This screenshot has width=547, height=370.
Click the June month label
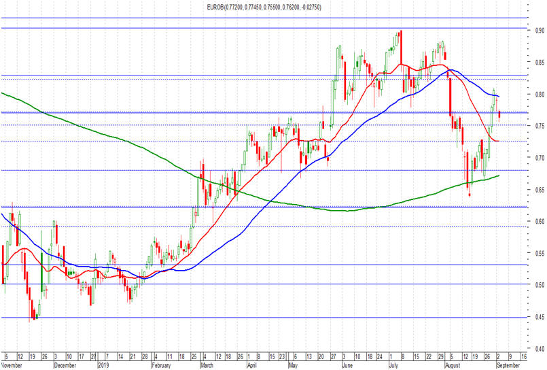click(x=347, y=365)
